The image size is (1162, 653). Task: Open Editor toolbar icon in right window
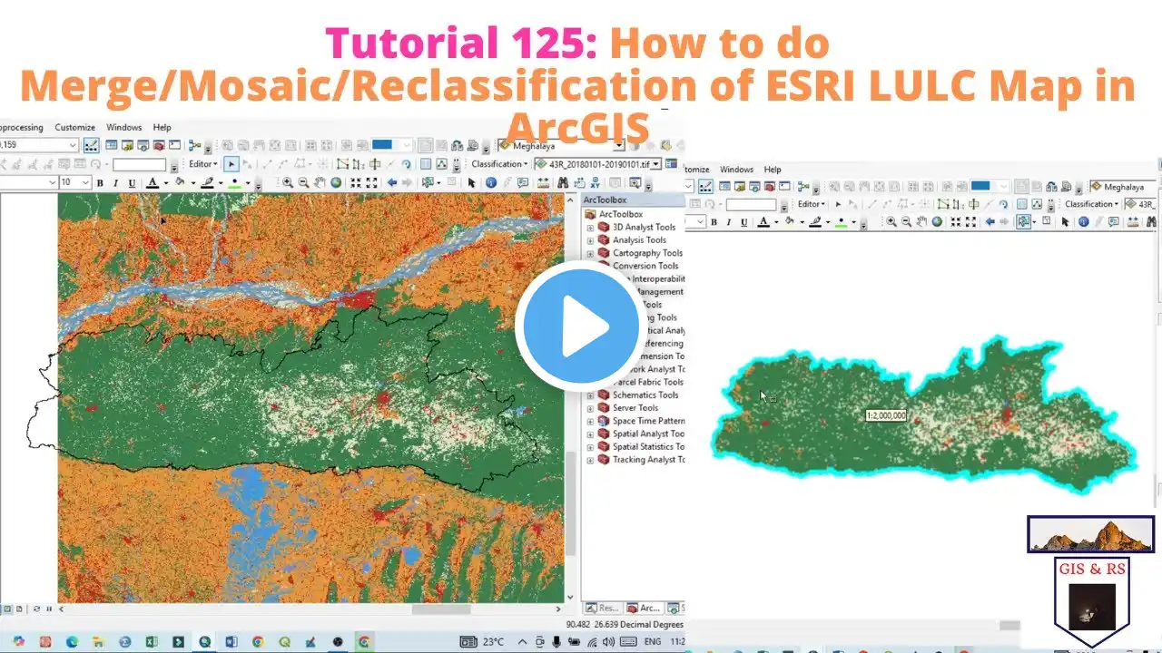pyautogui.click(x=705, y=186)
